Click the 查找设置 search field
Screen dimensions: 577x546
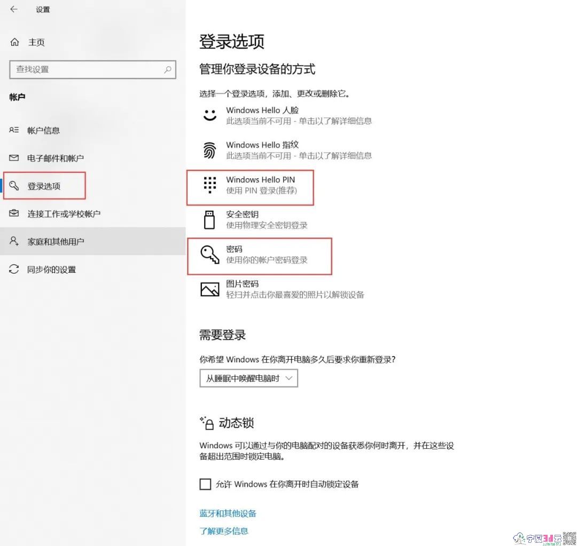pos(93,69)
